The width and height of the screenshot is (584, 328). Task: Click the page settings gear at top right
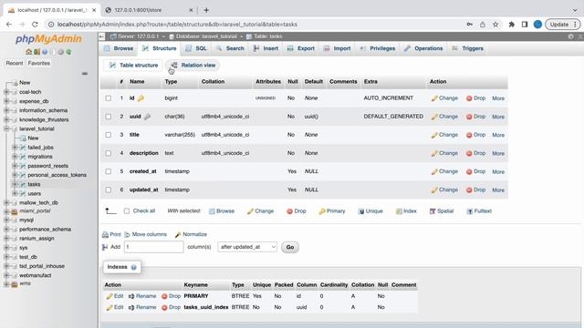pyautogui.click(x=570, y=36)
